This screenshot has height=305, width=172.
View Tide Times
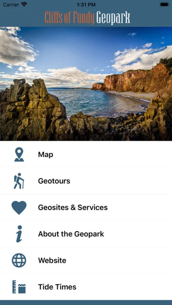86,287
